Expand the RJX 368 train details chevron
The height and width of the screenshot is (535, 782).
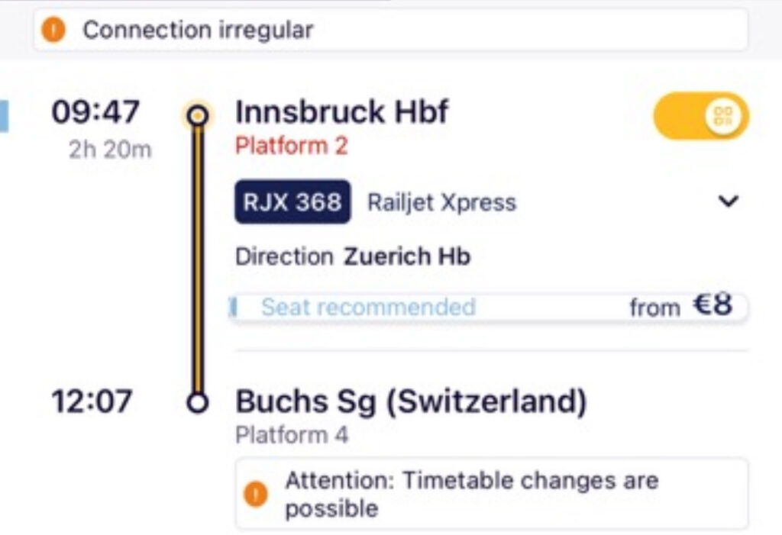pos(728,201)
